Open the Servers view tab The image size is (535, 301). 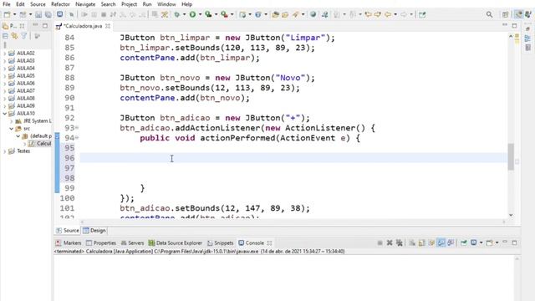pos(133,243)
